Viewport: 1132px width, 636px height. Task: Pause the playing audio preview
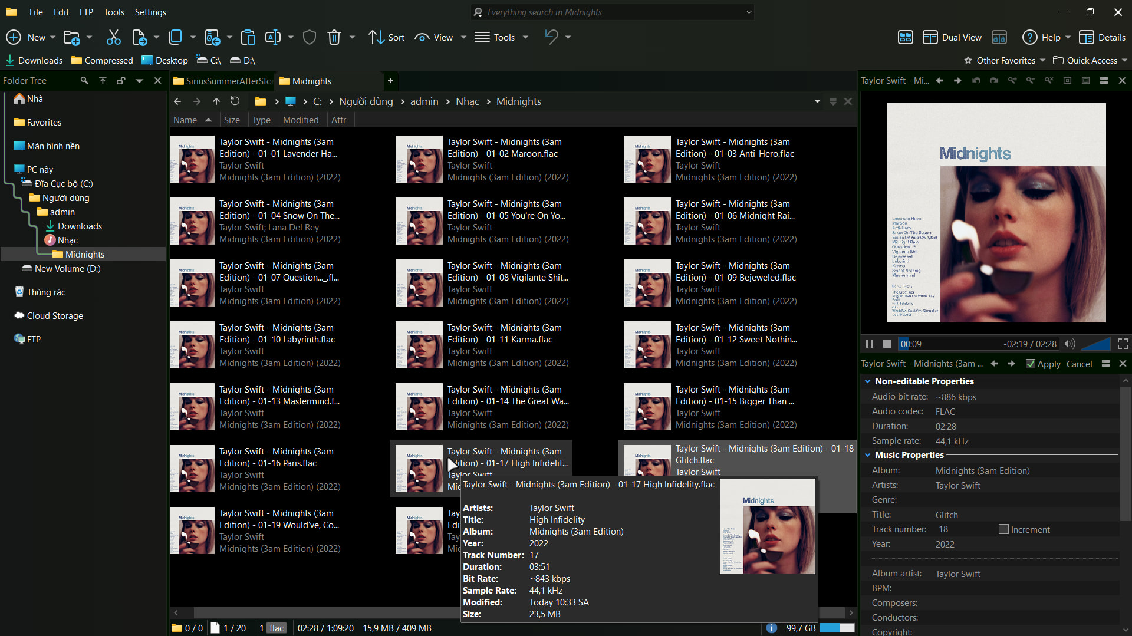pos(869,344)
